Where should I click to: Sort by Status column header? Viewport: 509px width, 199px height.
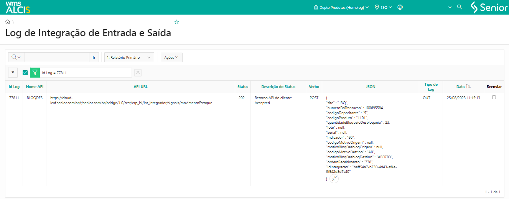click(243, 87)
